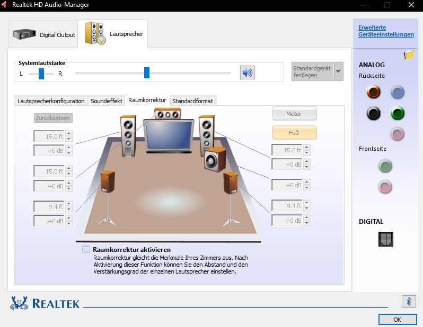Select Fuß distance unit button
423x327 pixels.
pyautogui.click(x=294, y=132)
